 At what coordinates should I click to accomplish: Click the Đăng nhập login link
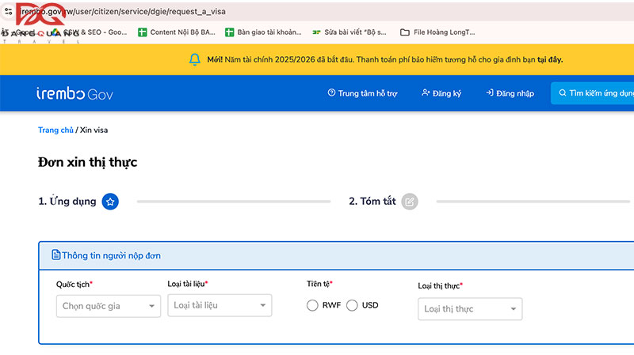pyautogui.click(x=510, y=93)
